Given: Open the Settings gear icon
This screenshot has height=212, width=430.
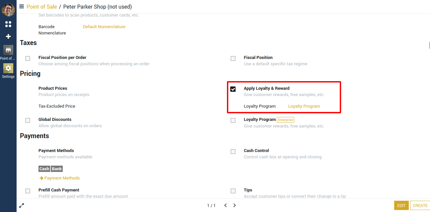Looking at the screenshot, I should coord(8,69).
